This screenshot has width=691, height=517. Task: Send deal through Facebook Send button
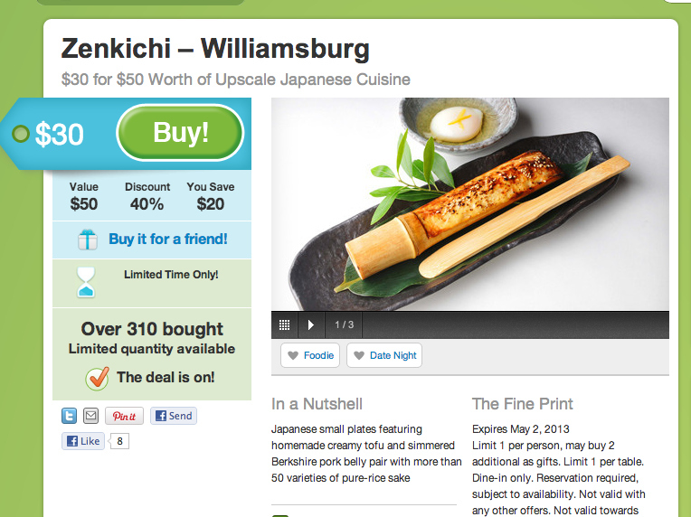click(x=174, y=416)
